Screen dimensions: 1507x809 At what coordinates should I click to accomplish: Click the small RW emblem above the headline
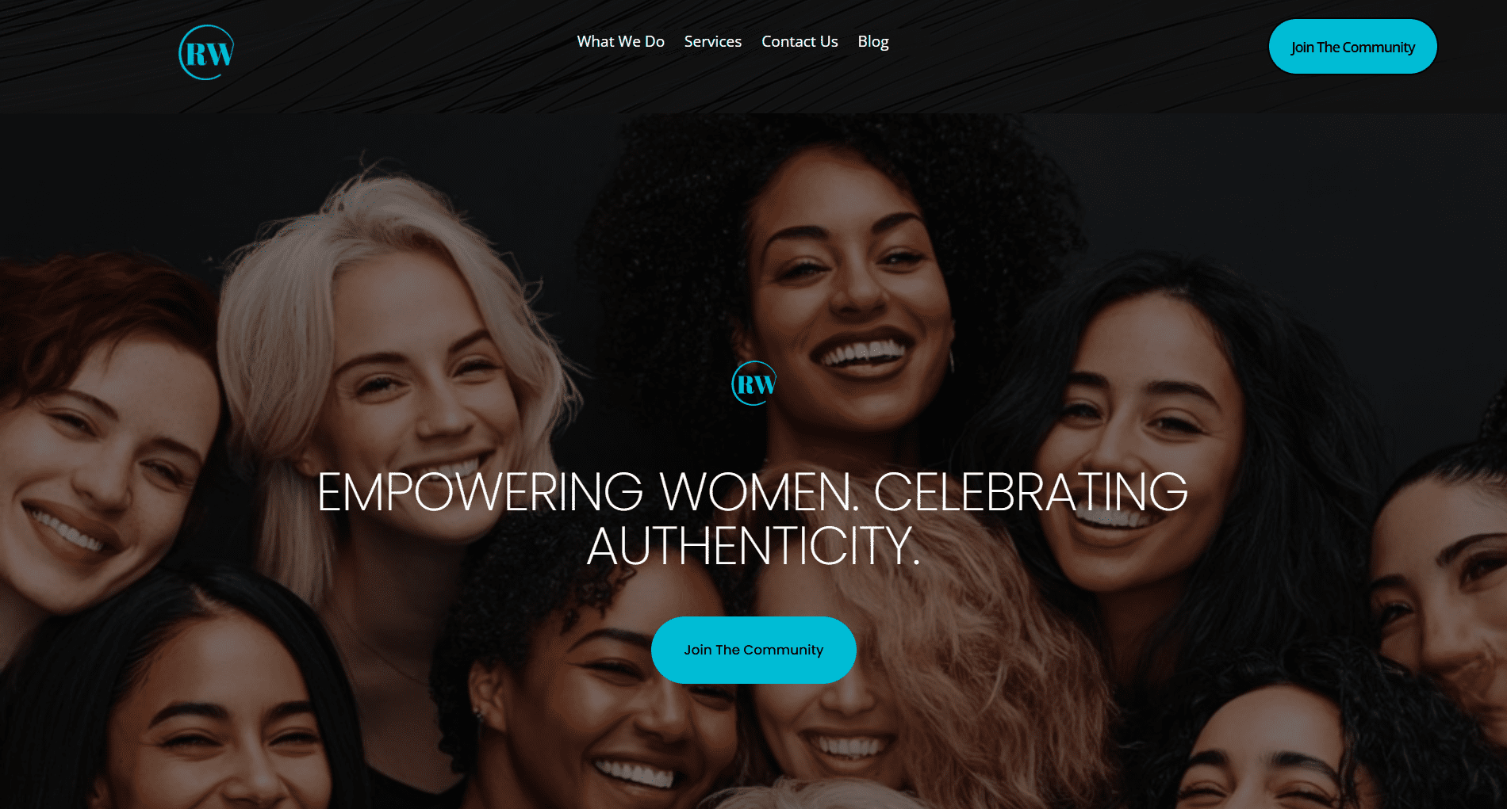[x=753, y=384]
